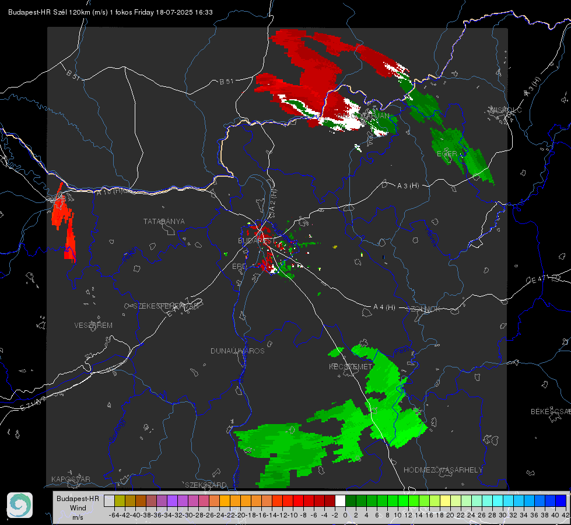Click the blue Somogy county label
Screen dimensions: 571x525
tap(117, 430)
